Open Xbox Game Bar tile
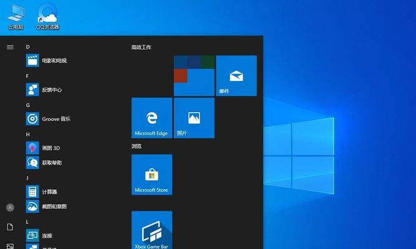Image resolution: width=416 pixels, height=249 pixels. coord(152,230)
